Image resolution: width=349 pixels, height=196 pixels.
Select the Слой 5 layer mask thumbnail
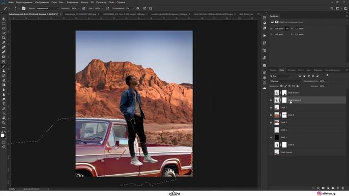[x=284, y=115]
